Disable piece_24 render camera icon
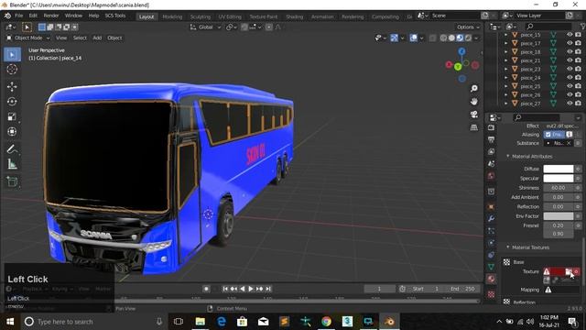Image resolution: width=586 pixels, height=330 pixels. tap(578, 77)
